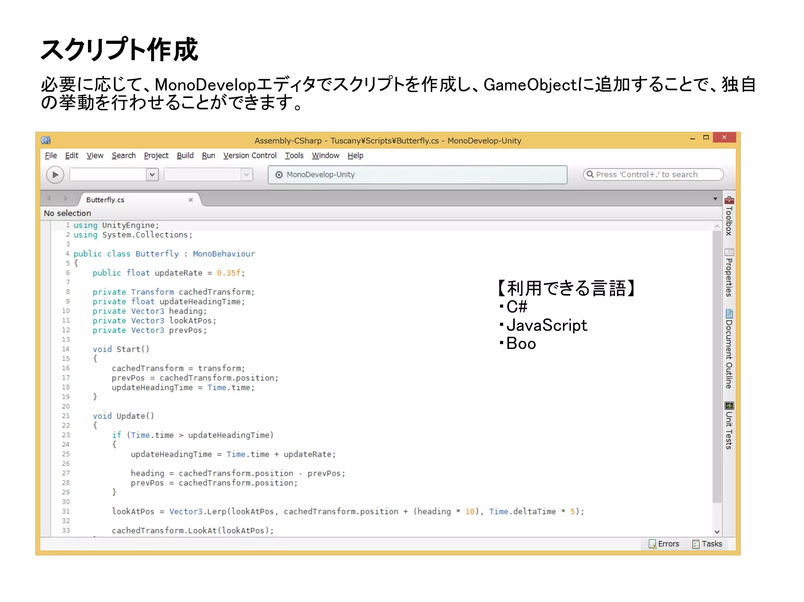Open the Document Outline side panel
804x602 pixels.
click(x=729, y=349)
